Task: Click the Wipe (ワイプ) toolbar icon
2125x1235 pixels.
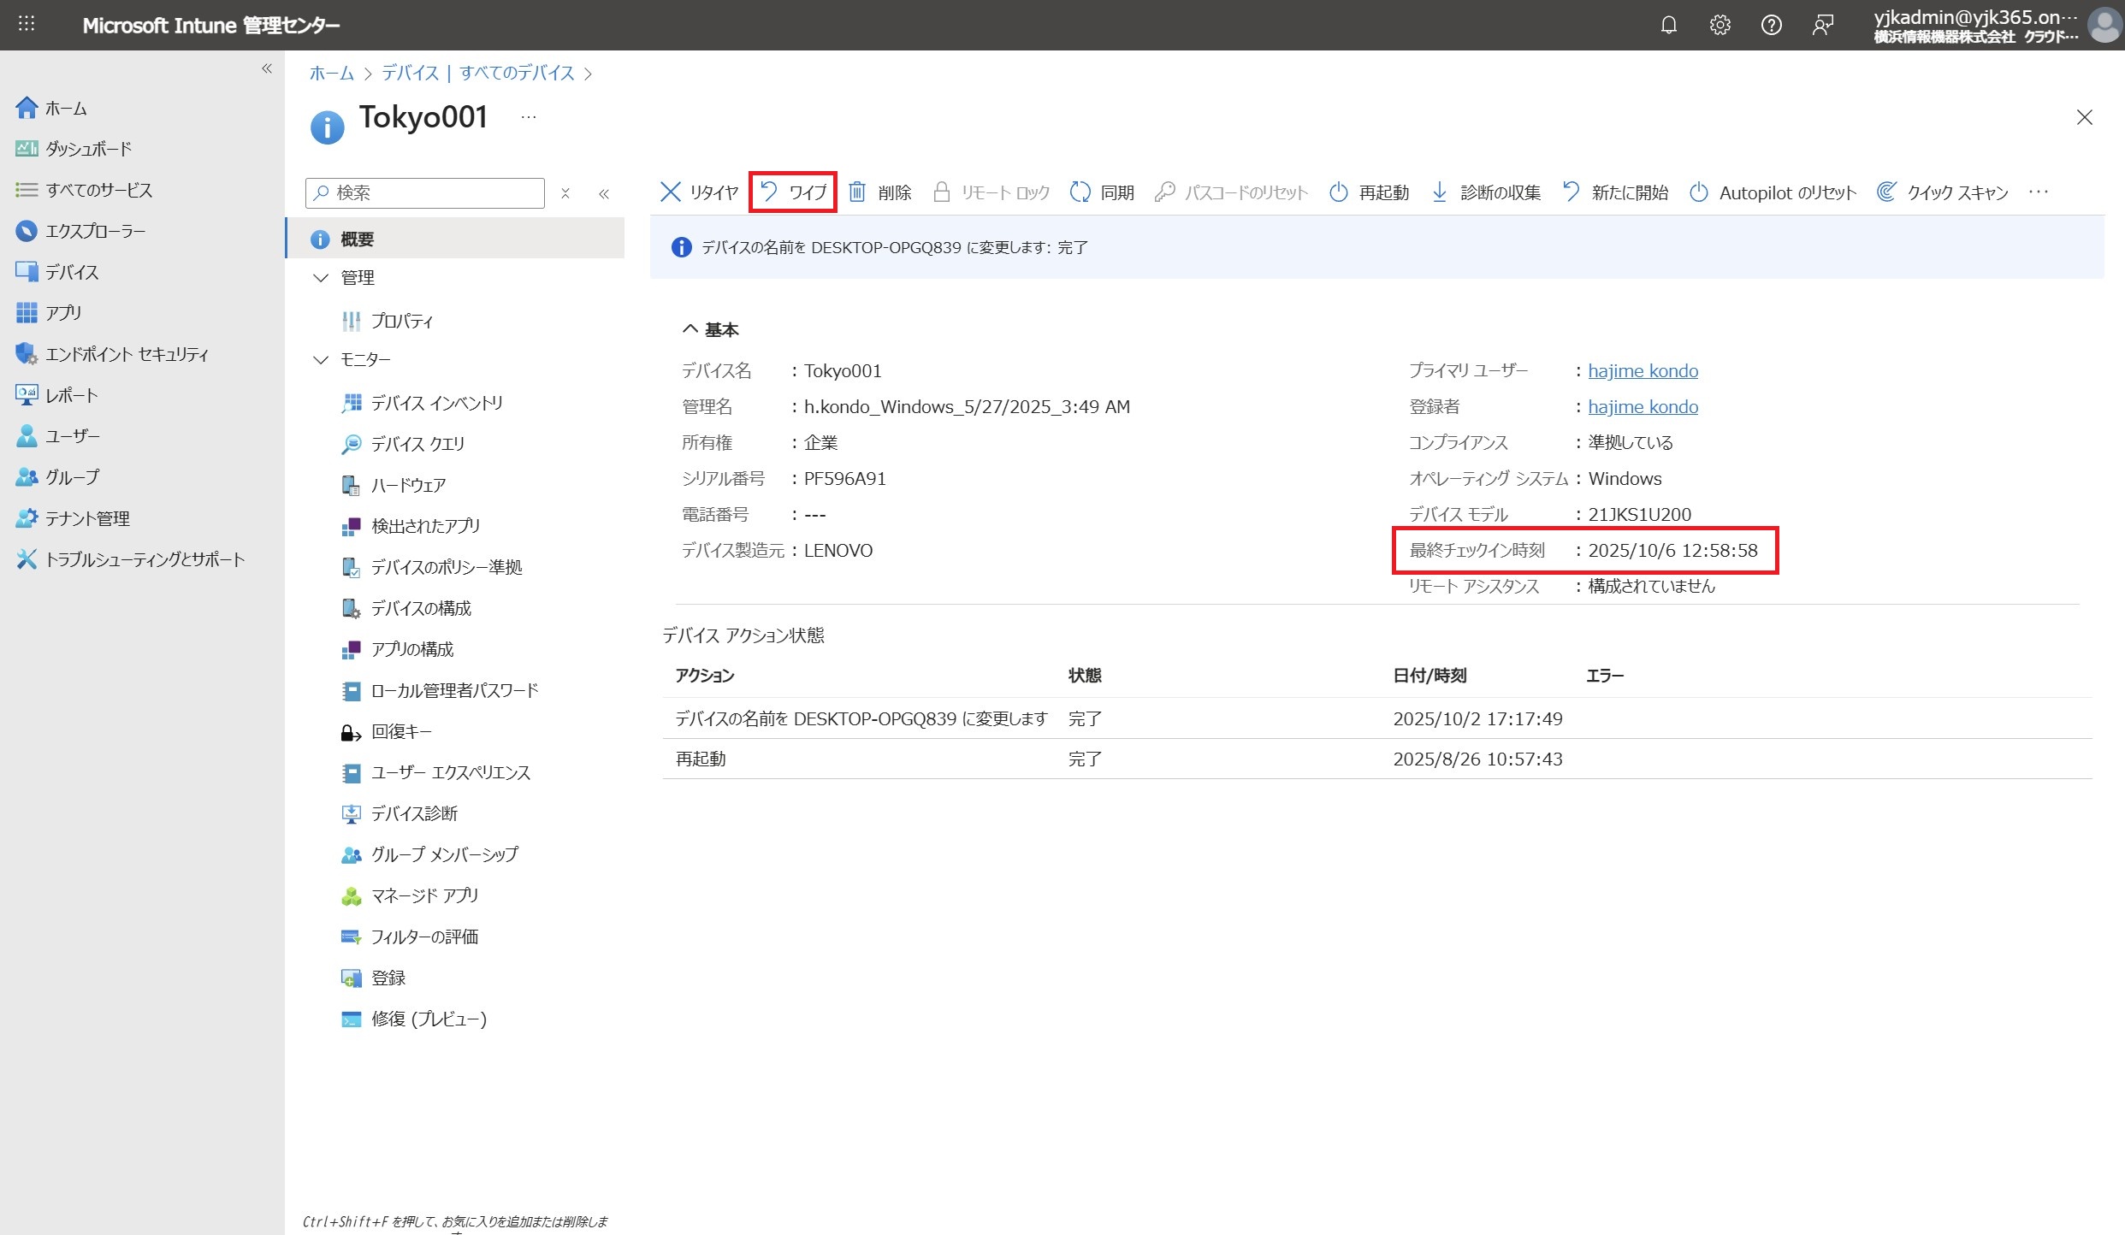Action: pyautogui.click(x=769, y=192)
